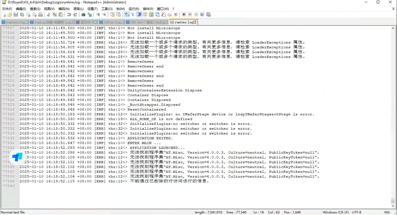397x215 pixels.
Task: Open the Function List panel
Action: click(x=163, y=15)
